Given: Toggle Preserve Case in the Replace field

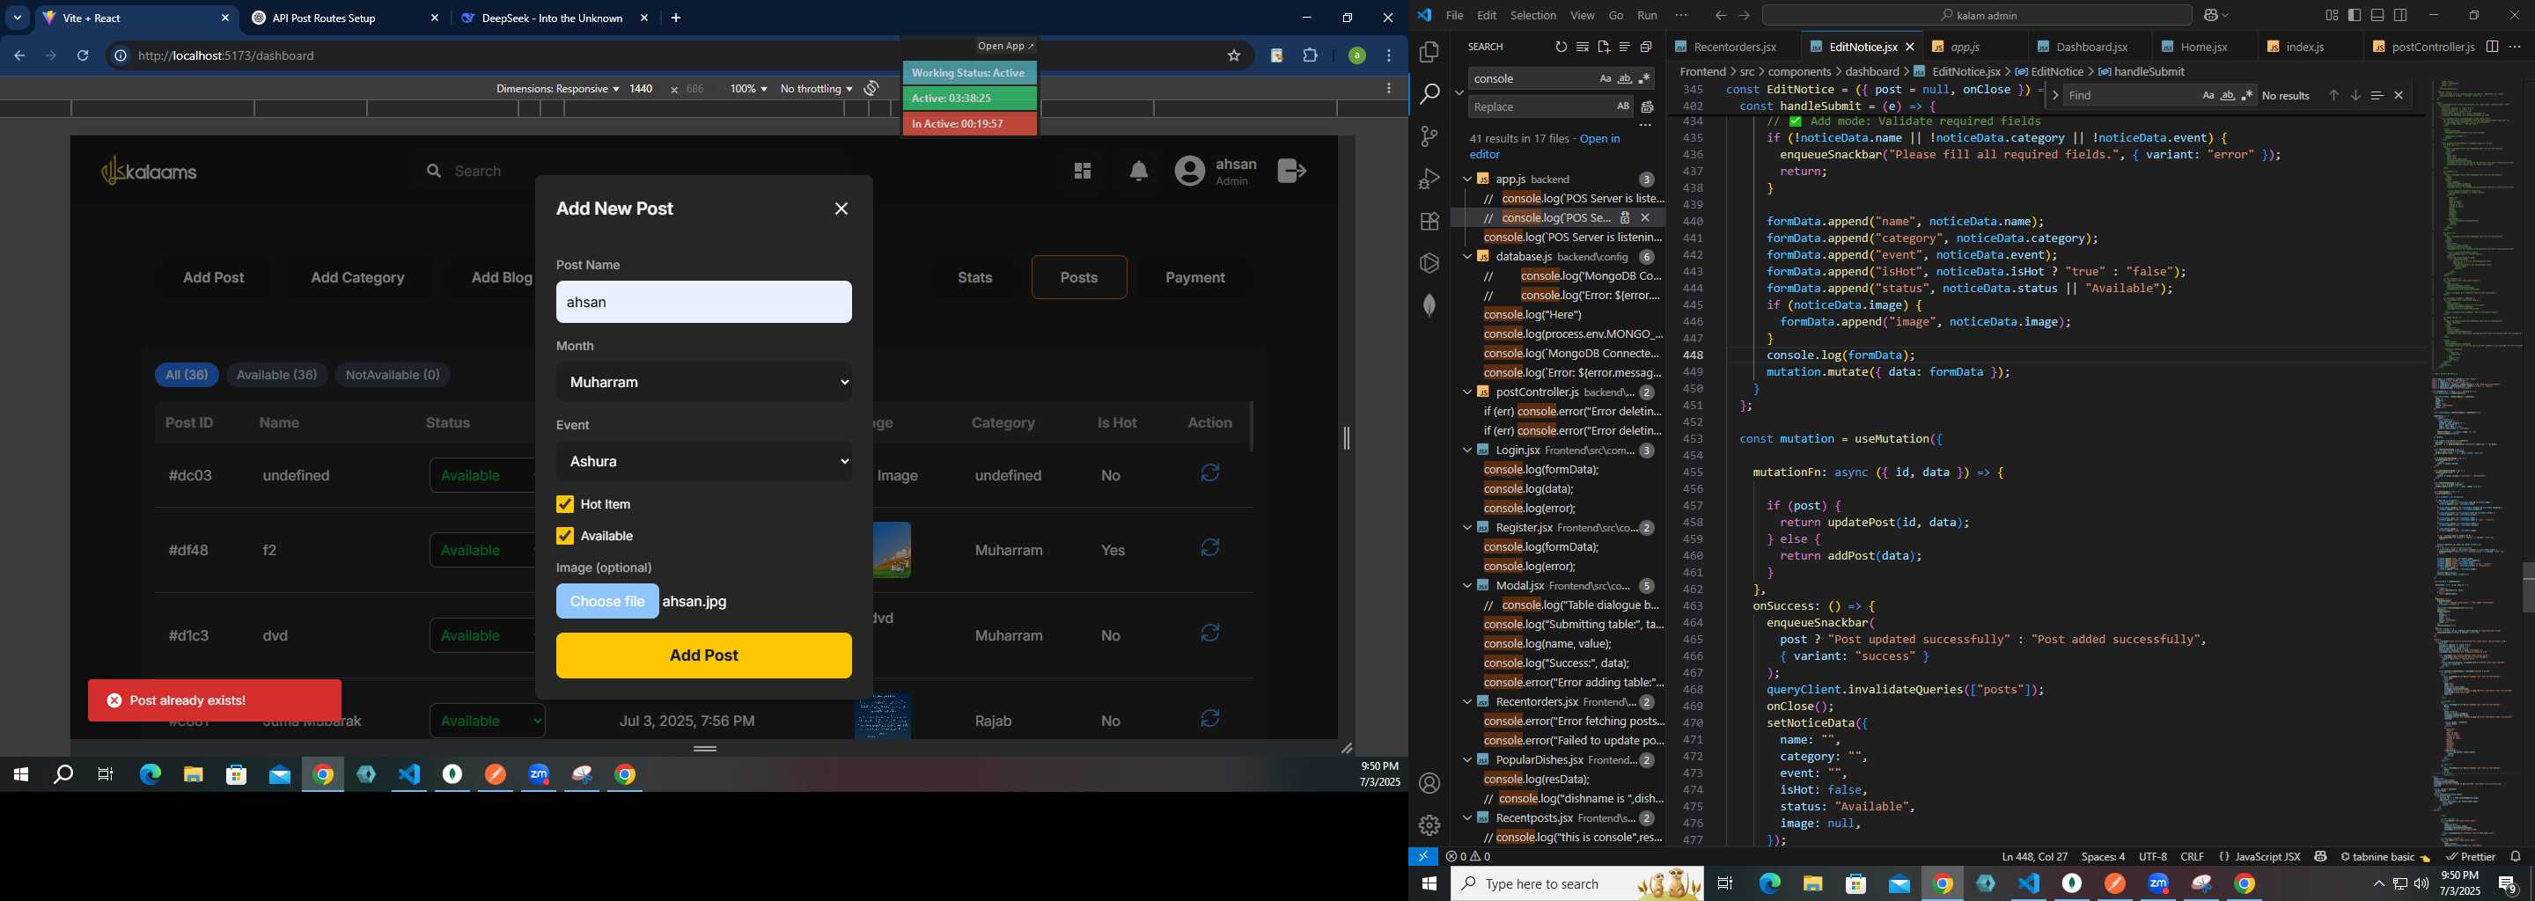Looking at the screenshot, I should [1621, 106].
